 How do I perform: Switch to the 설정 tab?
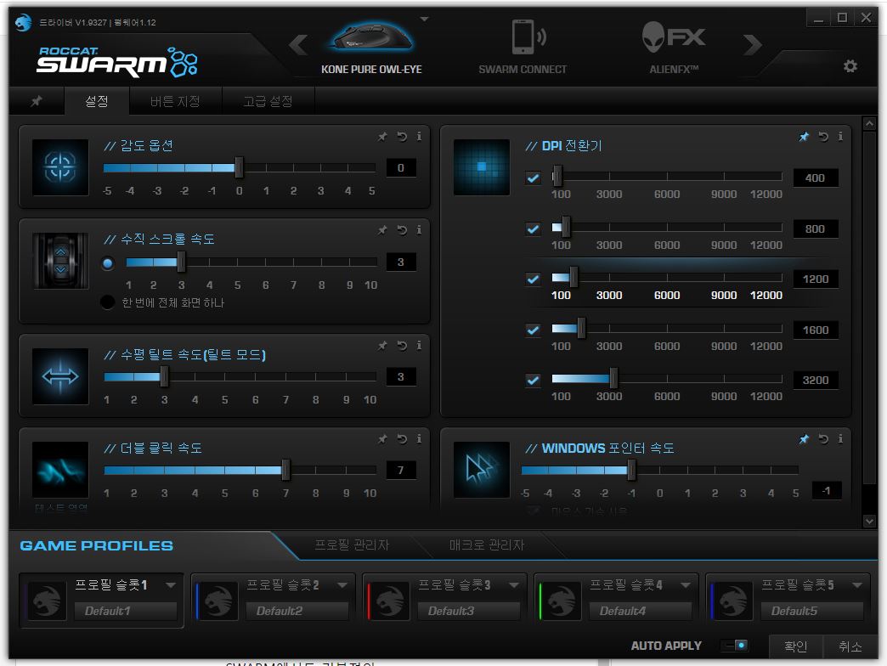click(97, 101)
